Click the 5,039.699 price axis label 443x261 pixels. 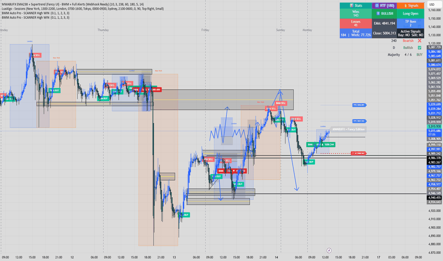[434, 104]
